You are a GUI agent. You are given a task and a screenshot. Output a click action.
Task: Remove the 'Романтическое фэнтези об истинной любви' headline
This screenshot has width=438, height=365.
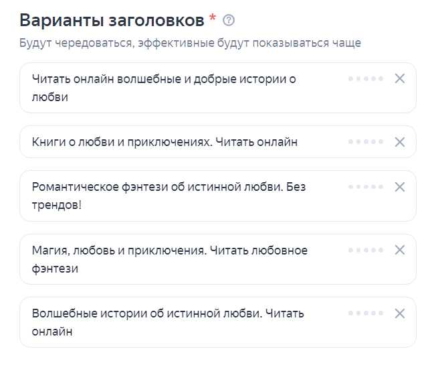(x=400, y=187)
